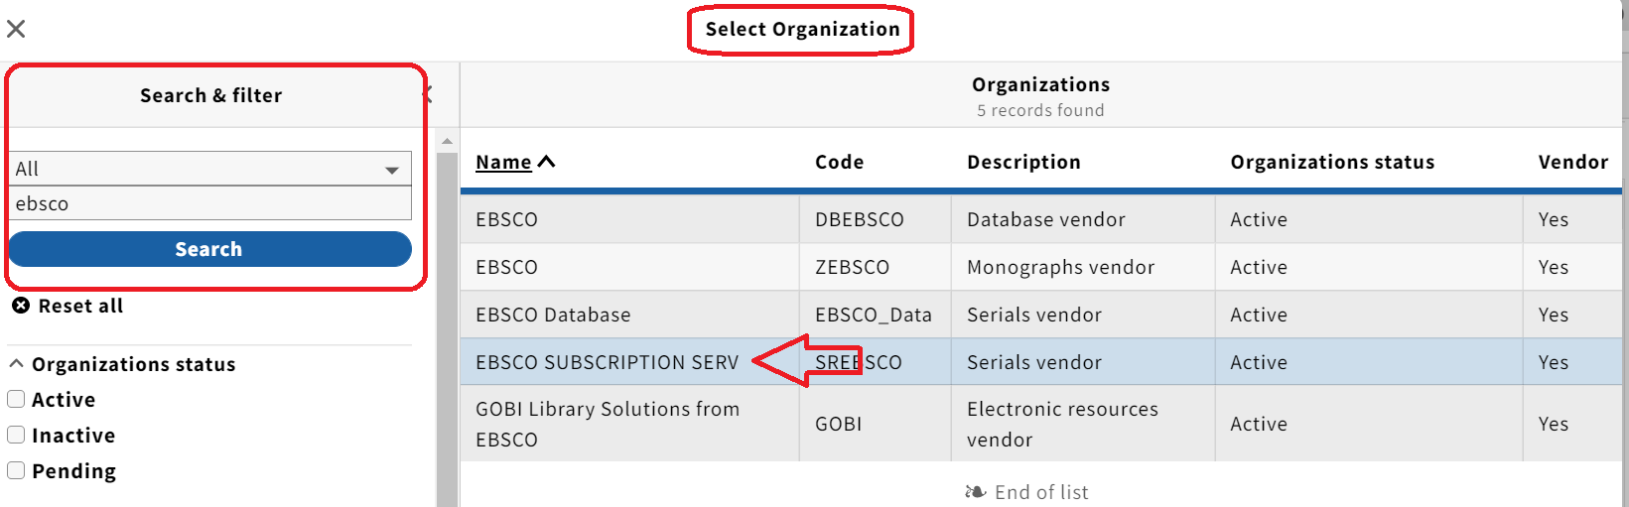Select the EBSCO Database organization

[x=1040, y=315]
